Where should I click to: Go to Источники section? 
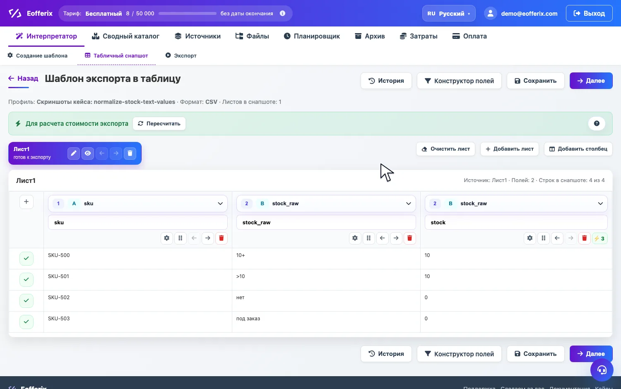pyautogui.click(x=197, y=36)
